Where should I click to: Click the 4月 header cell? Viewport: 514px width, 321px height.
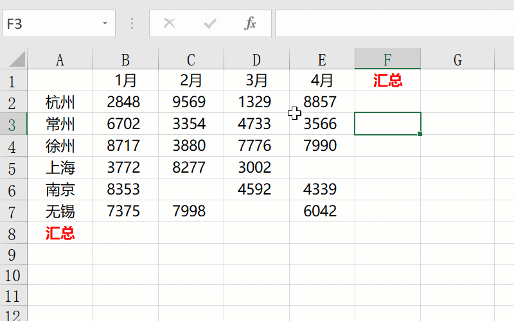click(323, 80)
